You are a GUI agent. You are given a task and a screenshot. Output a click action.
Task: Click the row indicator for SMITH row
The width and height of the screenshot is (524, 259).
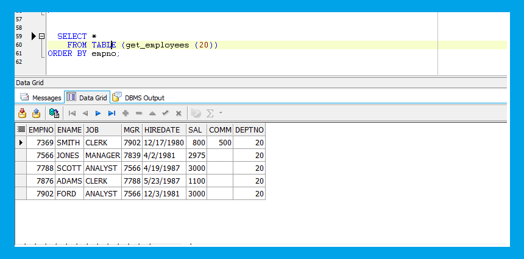coord(21,142)
